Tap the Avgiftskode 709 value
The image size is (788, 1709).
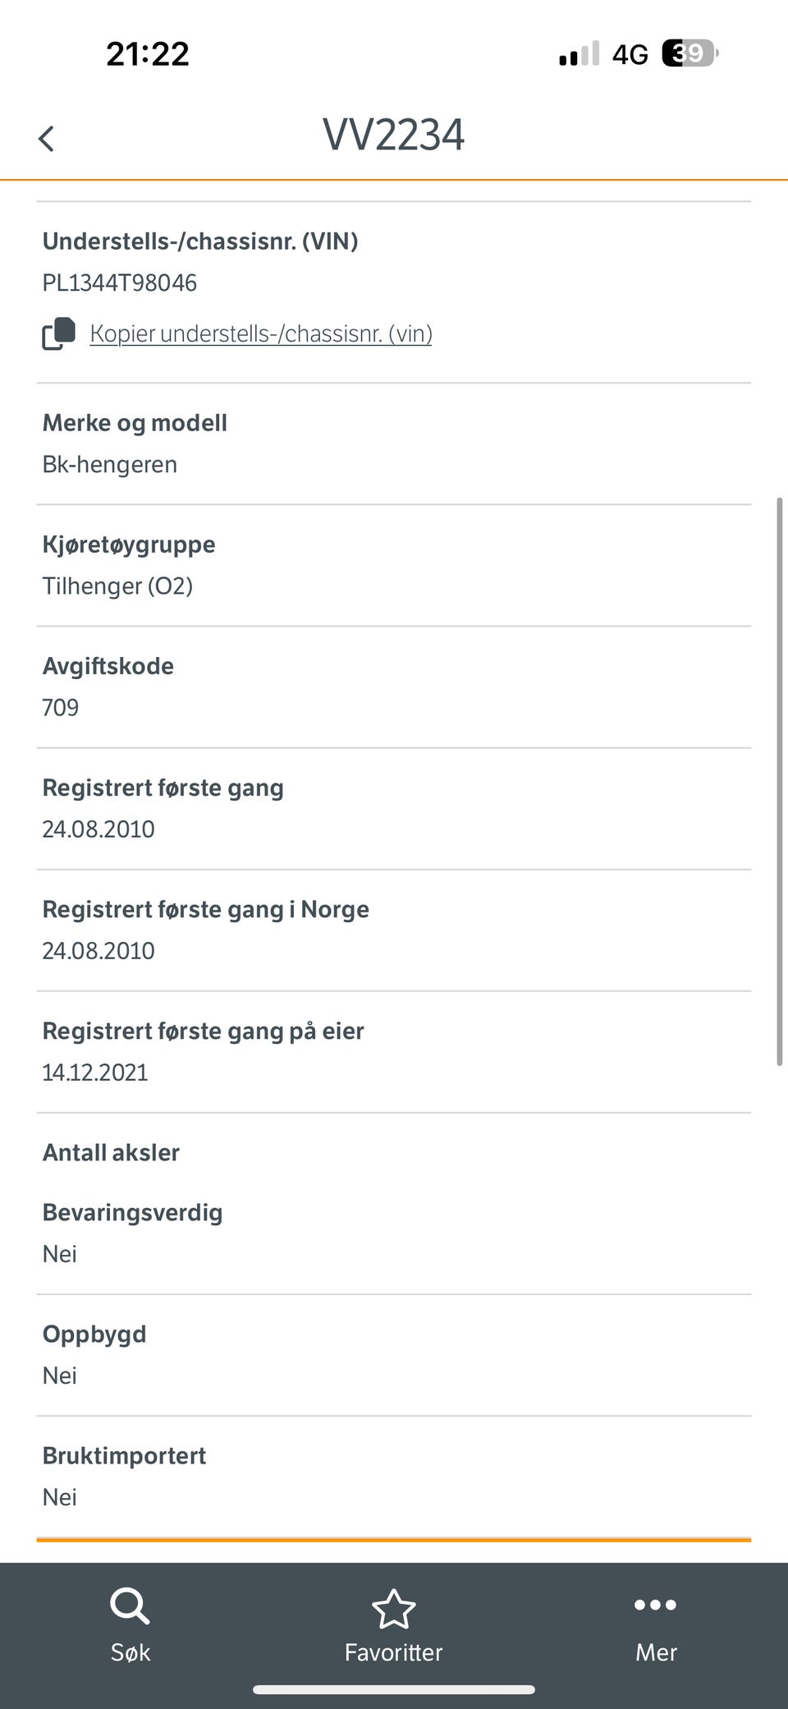pyautogui.click(x=61, y=707)
